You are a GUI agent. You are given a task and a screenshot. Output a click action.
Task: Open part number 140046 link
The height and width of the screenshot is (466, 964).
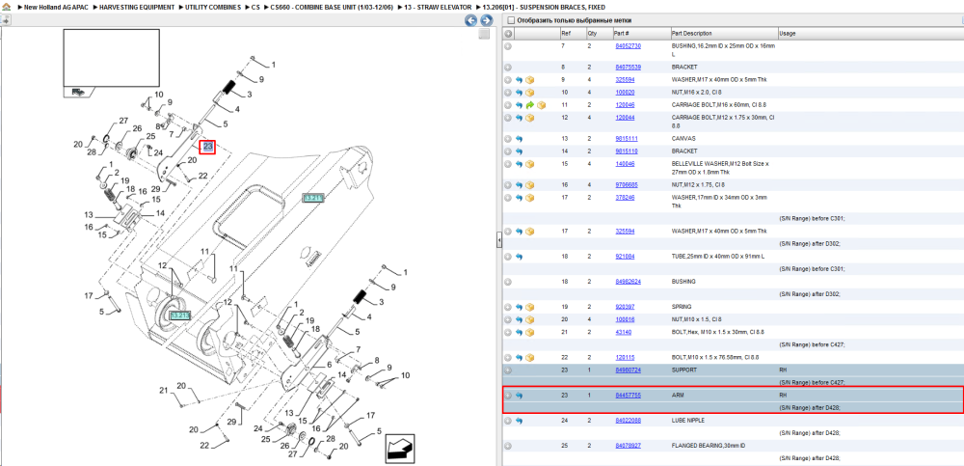point(625,164)
